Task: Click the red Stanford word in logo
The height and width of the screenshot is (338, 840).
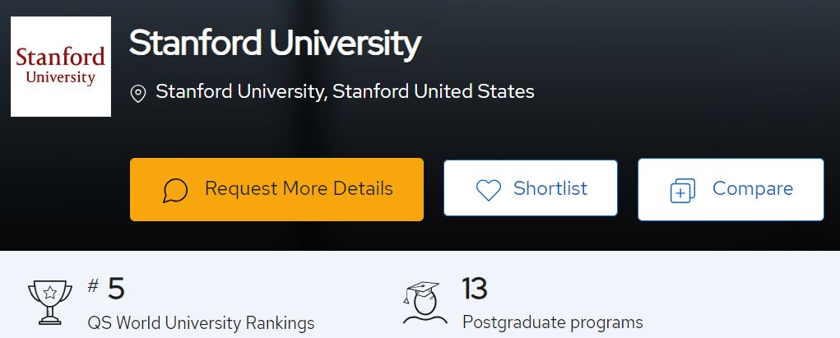Action: pos(61,57)
